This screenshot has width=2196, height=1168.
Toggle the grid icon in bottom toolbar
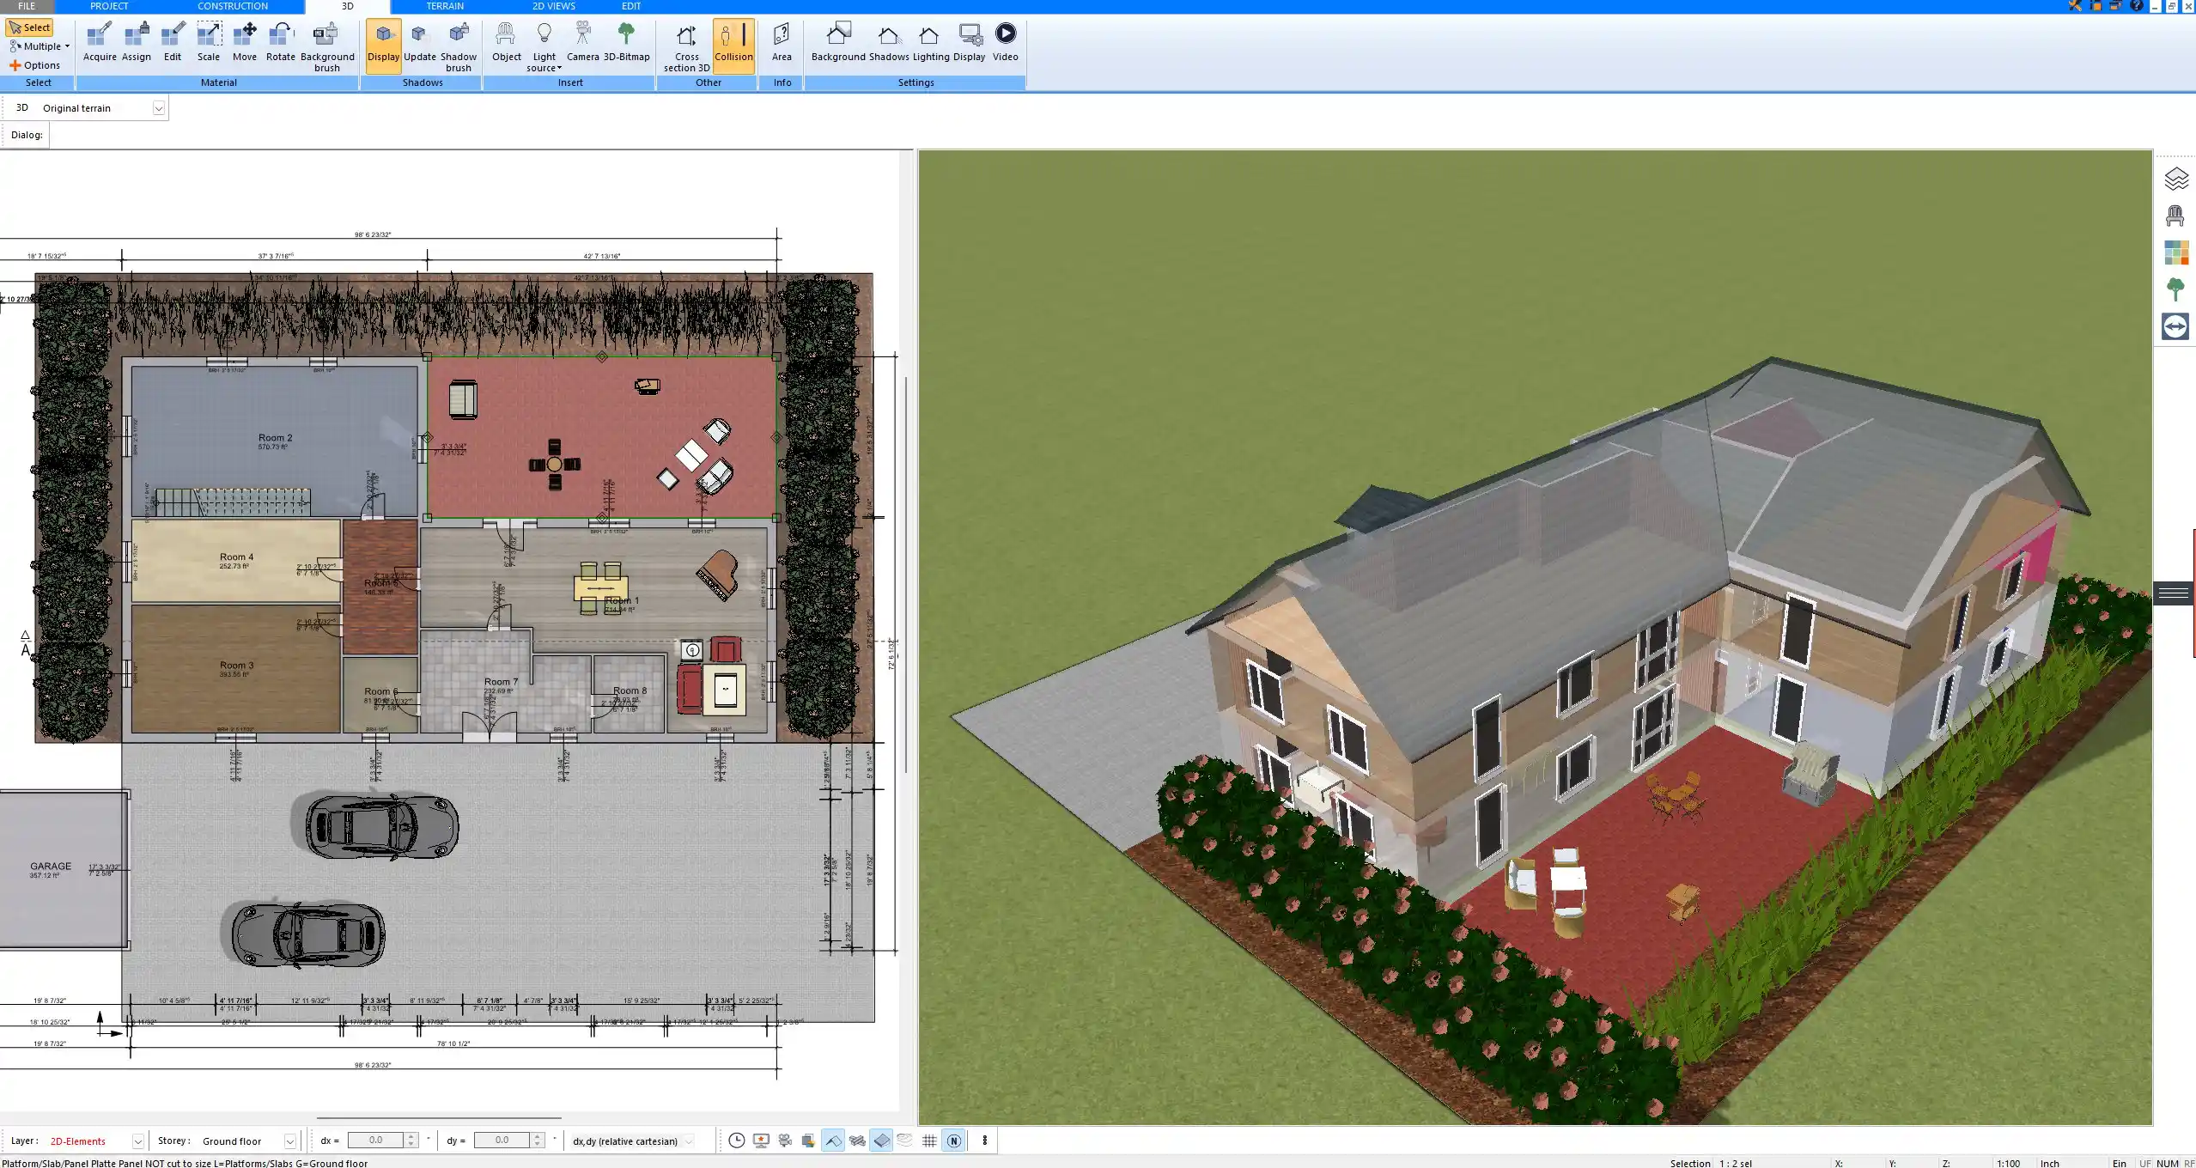[x=929, y=1141]
